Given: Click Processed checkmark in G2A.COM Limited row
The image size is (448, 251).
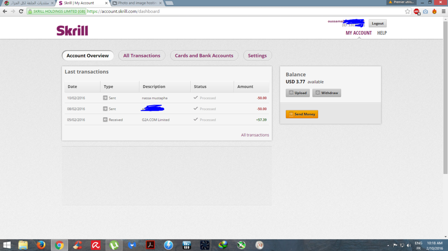Looking at the screenshot, I should [196, 119].
